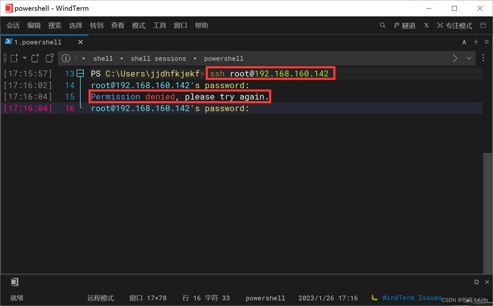Open the 编辑 menu

tap(34, 25)
